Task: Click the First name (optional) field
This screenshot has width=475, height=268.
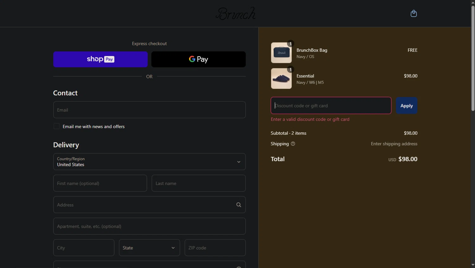Action: [x=100, y=183]
